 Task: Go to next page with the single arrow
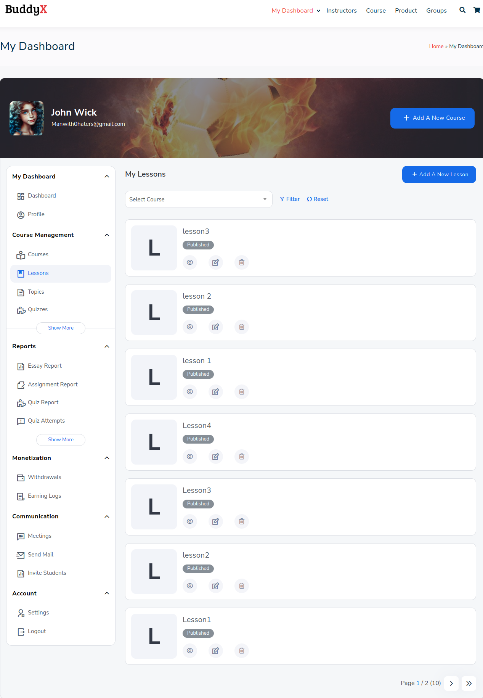pos(451,684)
